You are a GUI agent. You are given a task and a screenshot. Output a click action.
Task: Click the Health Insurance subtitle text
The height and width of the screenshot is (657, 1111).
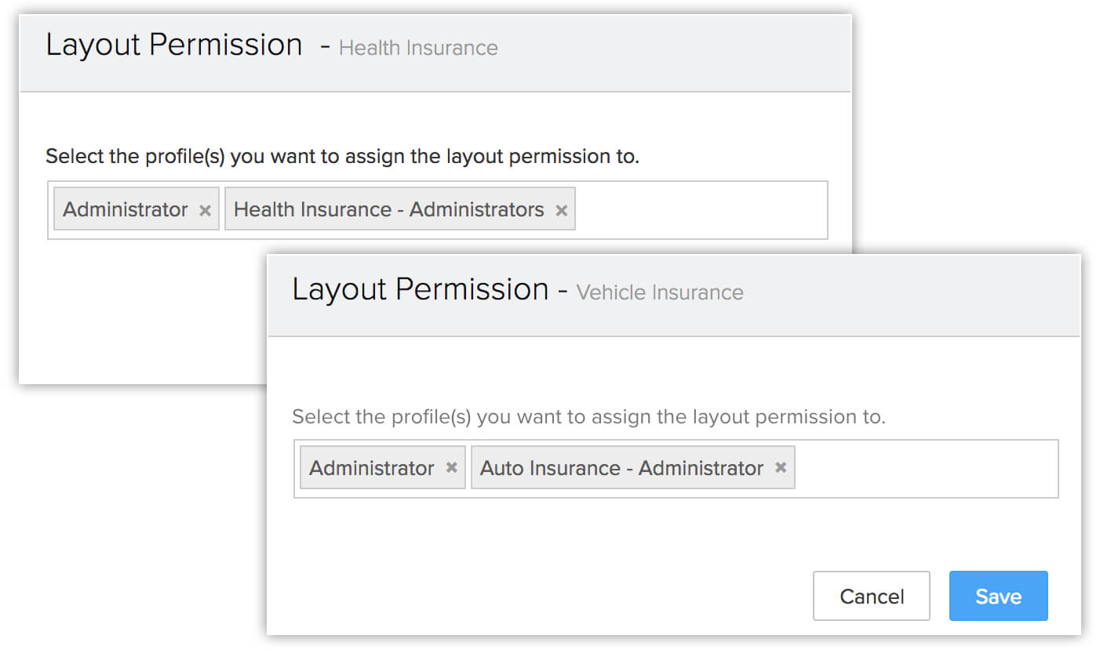pos(418,48)
